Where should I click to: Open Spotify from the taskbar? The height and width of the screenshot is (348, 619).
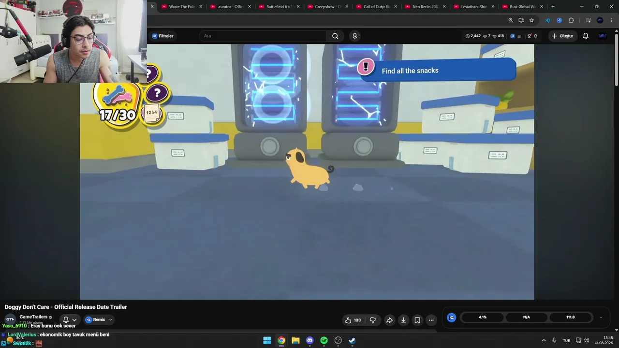click(x=324, y=340)
